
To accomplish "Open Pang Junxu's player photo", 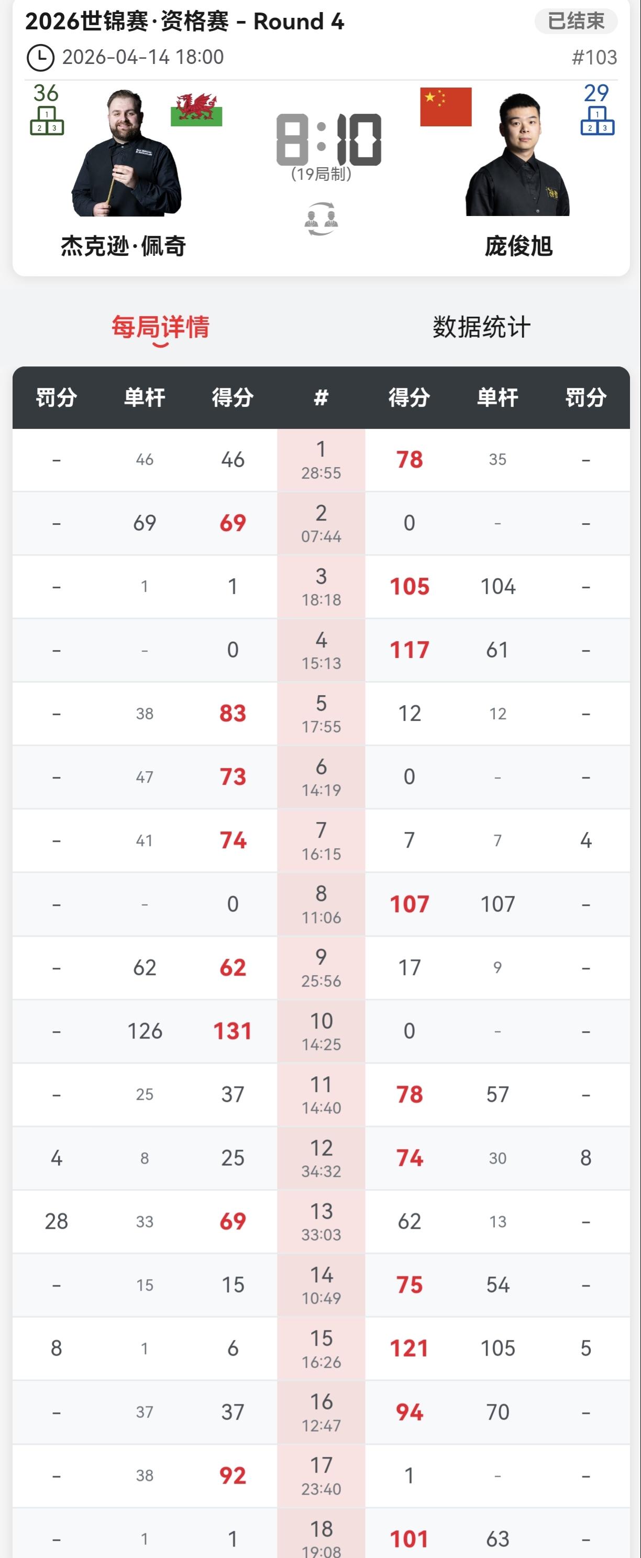I will [x=518, y=154].
